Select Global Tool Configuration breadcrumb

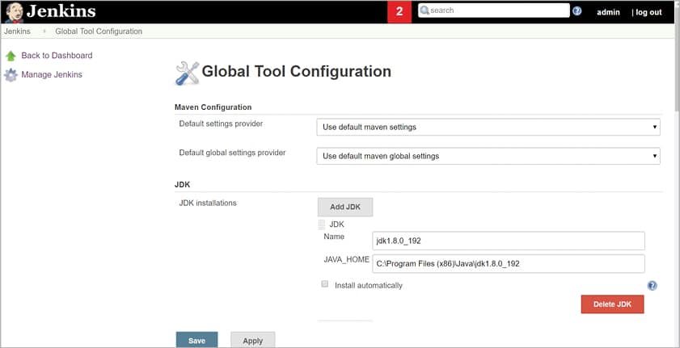pos(99,31)
